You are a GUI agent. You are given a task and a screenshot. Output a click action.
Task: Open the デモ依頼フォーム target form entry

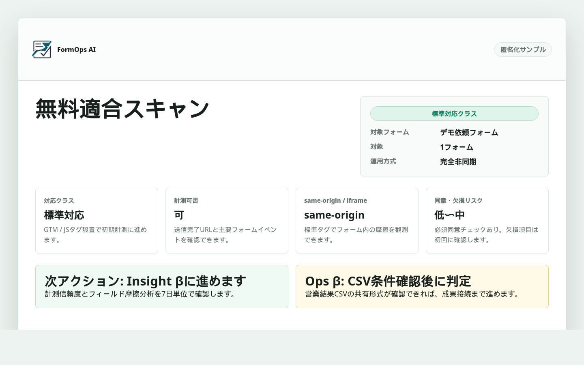469,132
